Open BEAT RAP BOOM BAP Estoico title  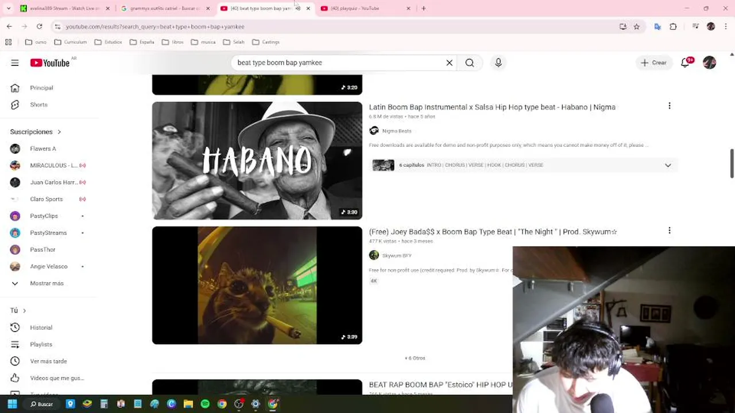pos(440,385)
